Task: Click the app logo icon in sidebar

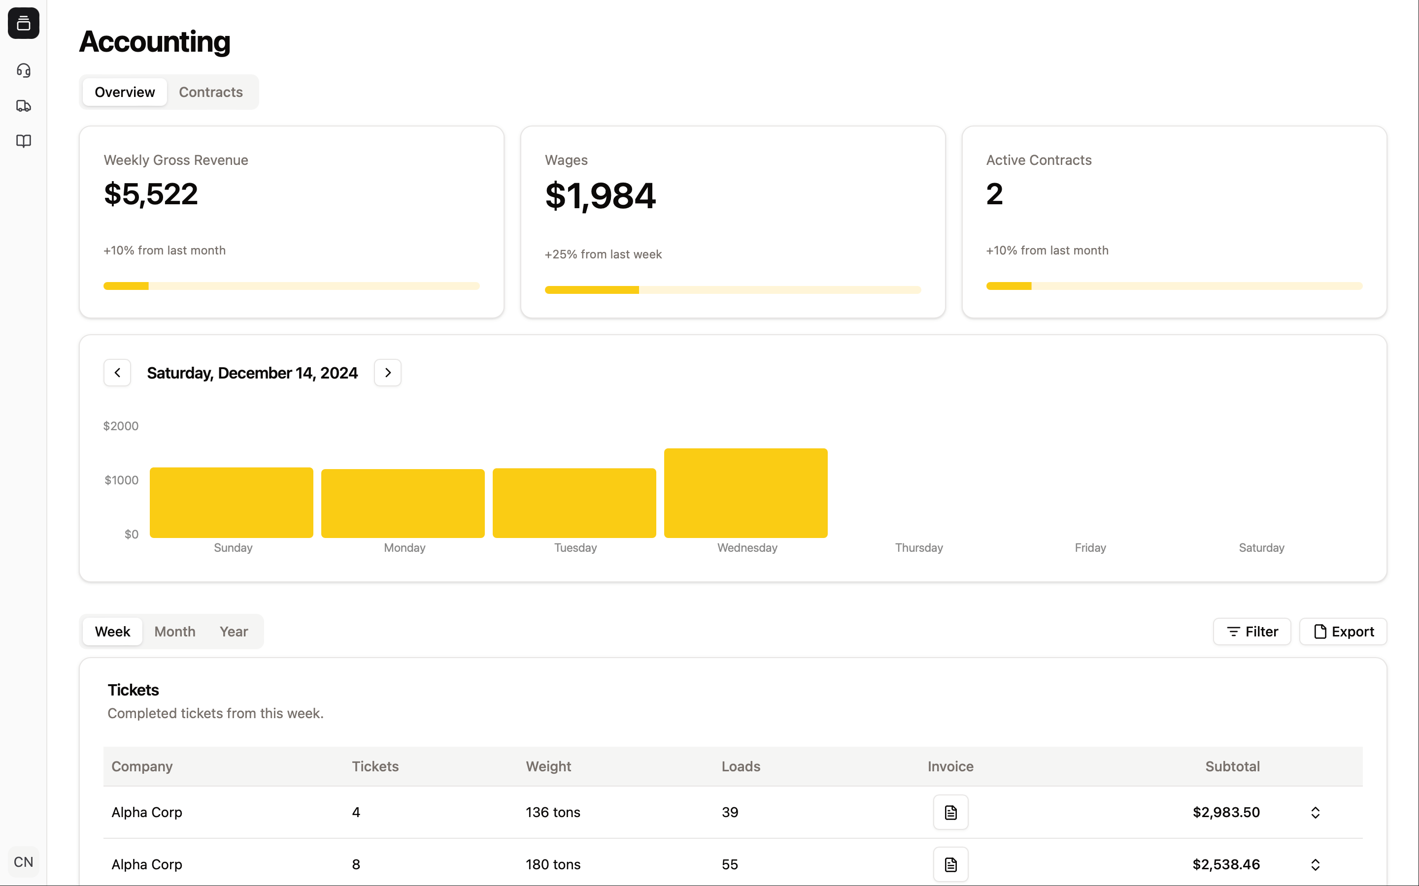Action: pos(24,24)
